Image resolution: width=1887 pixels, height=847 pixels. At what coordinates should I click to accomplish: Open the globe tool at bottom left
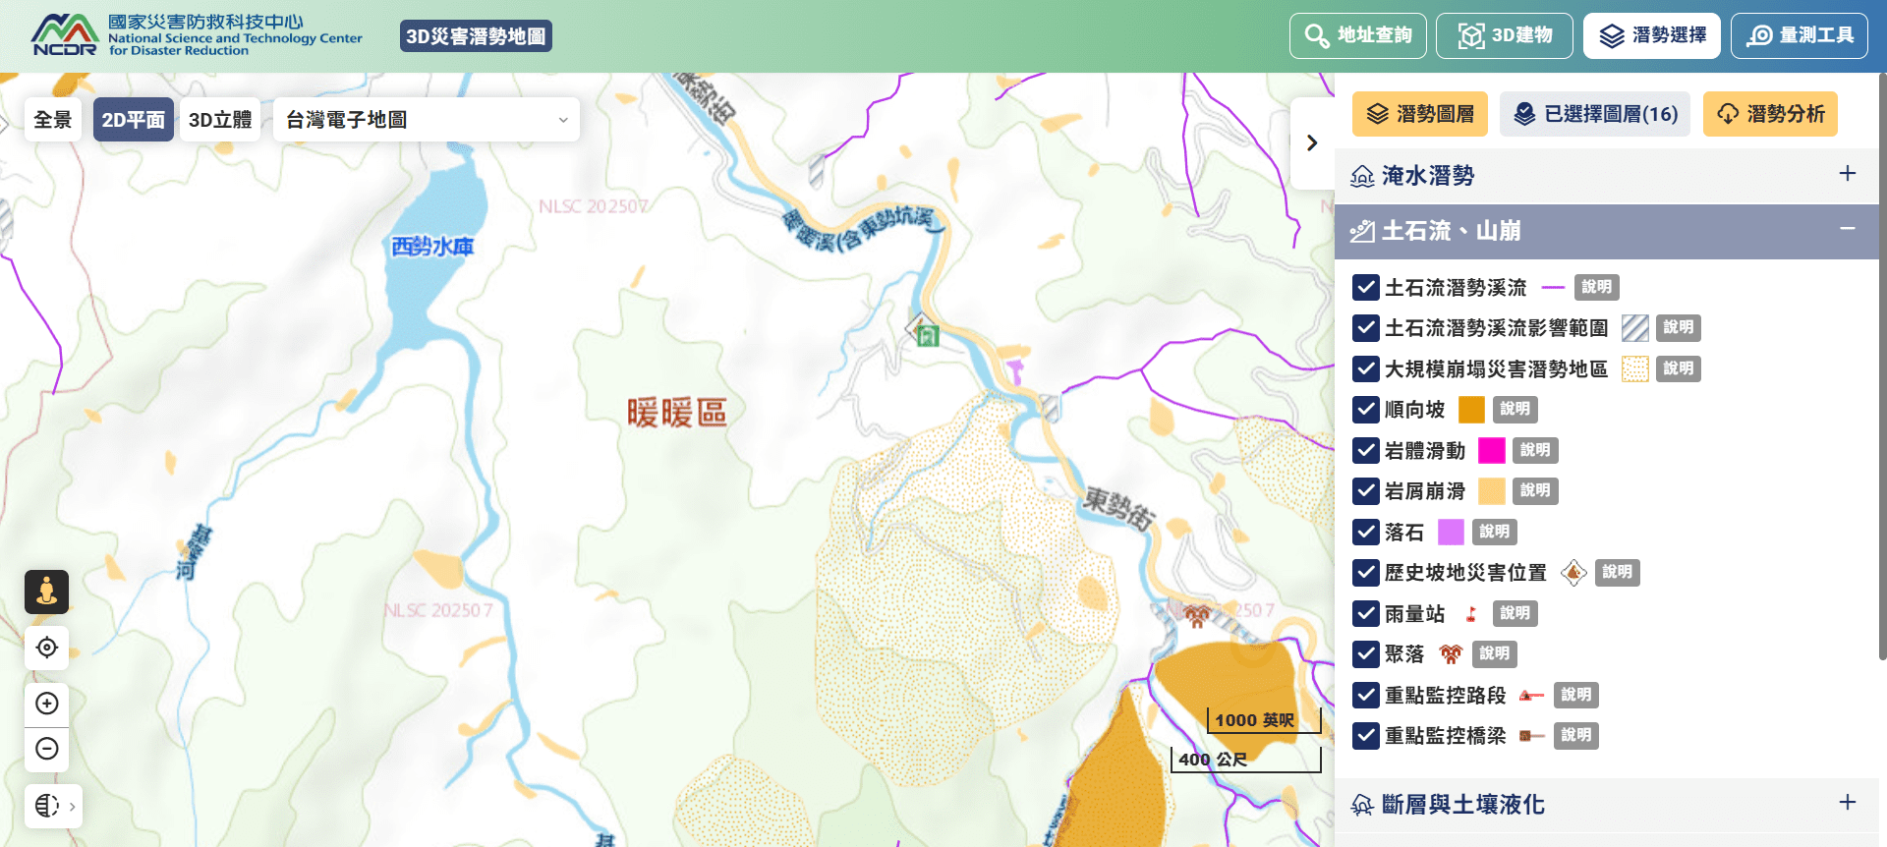52,806
